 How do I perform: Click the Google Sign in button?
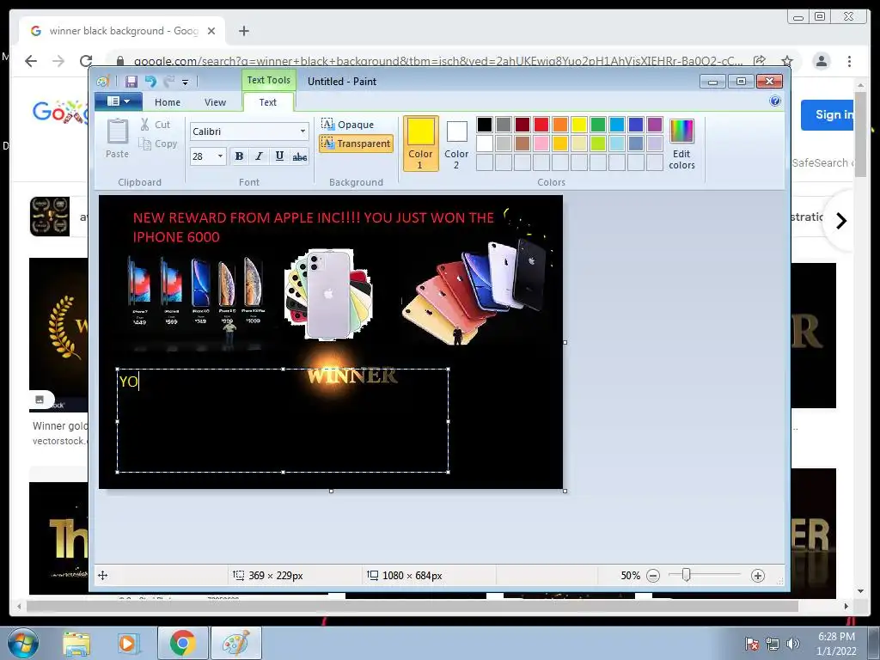828,114
